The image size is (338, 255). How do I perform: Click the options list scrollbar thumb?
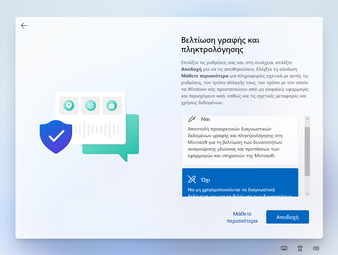307,151
